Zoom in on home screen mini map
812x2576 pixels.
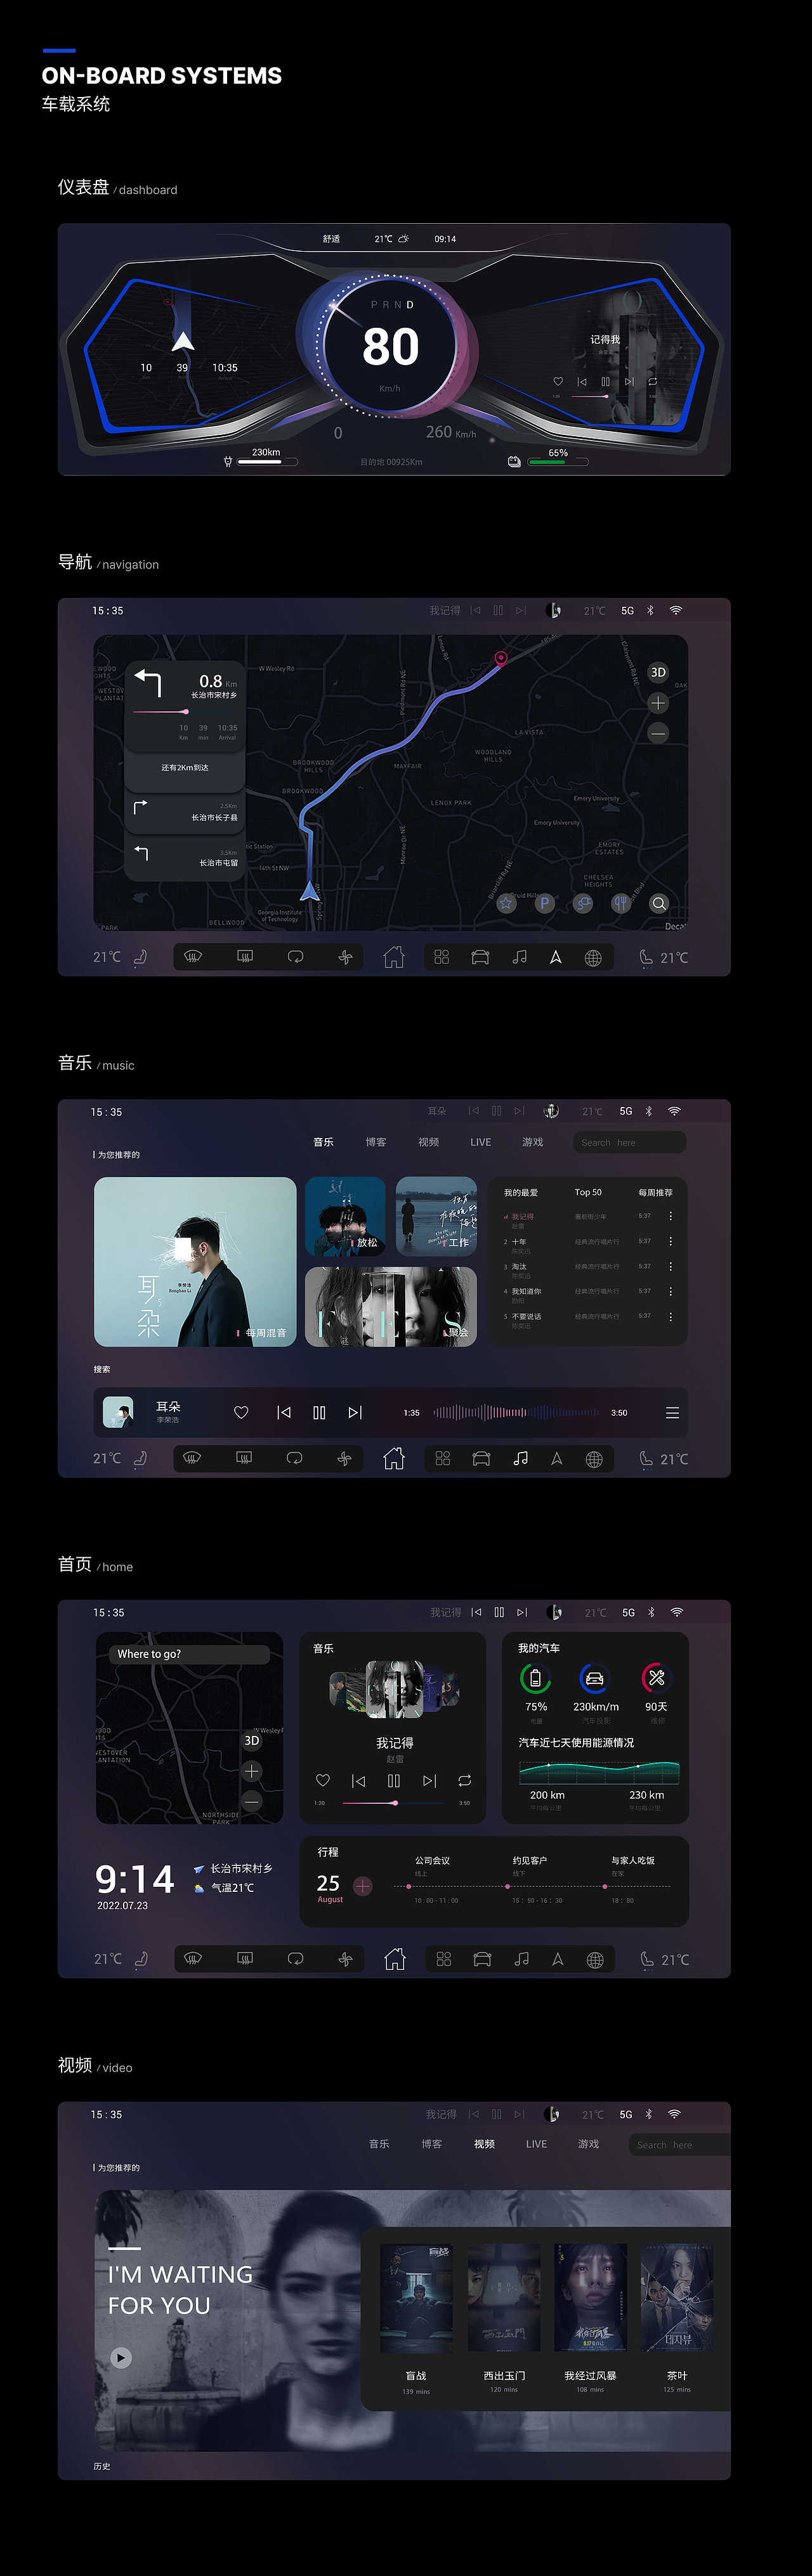point(252,1771)
